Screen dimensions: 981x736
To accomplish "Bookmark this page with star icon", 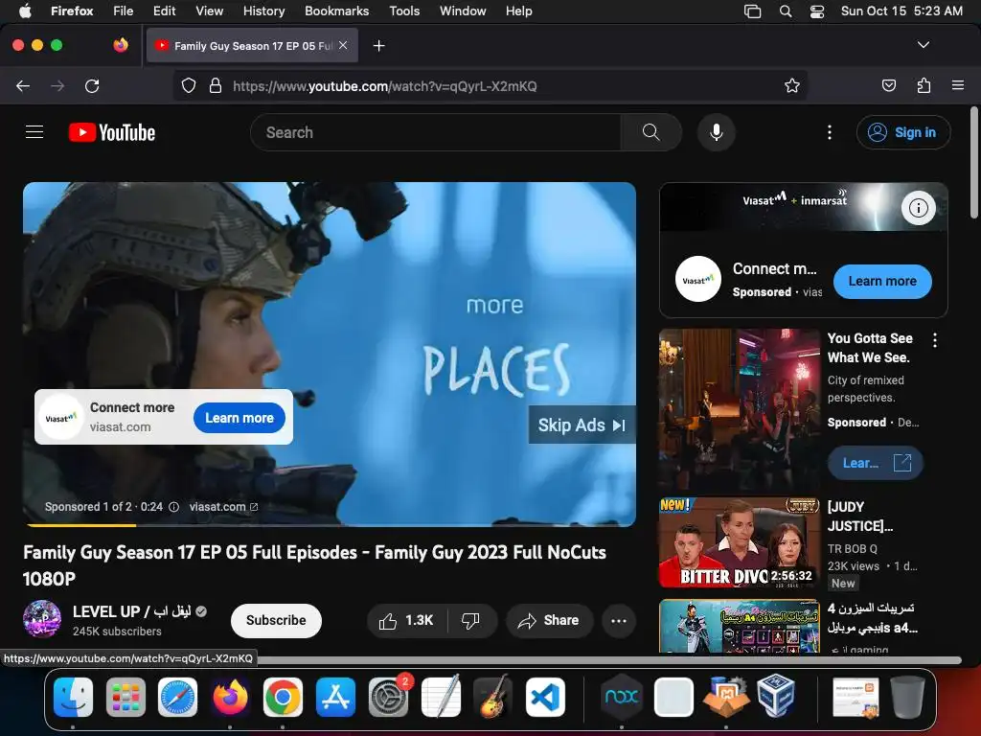I will [x=792, y=85].
